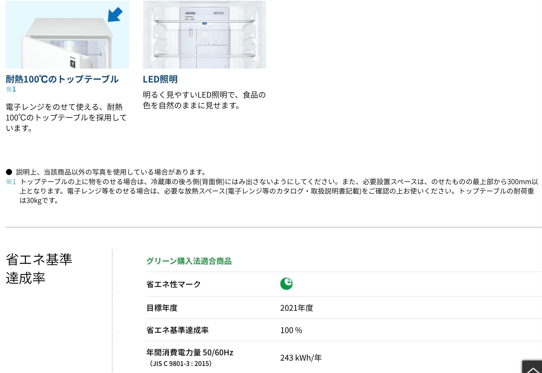Click the 100 % achievement rate value
Screen dimensions: 542x373
click(291, 330)
